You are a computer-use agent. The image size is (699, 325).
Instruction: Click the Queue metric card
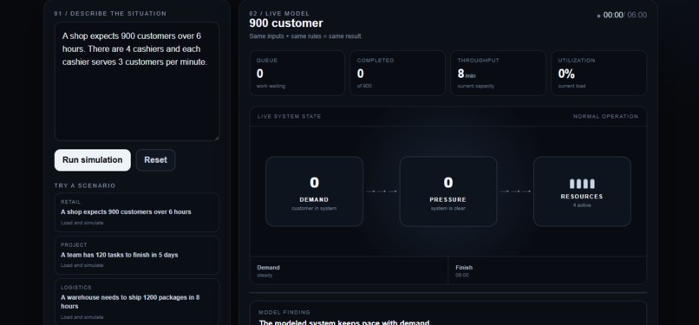(x=297, y=73)
